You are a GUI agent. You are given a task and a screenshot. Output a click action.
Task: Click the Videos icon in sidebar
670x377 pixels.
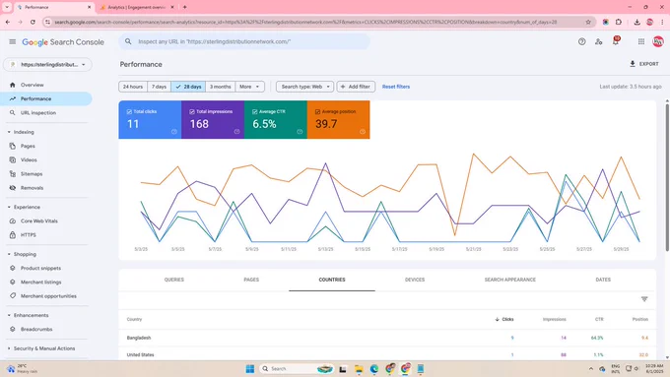coord(13,160)
